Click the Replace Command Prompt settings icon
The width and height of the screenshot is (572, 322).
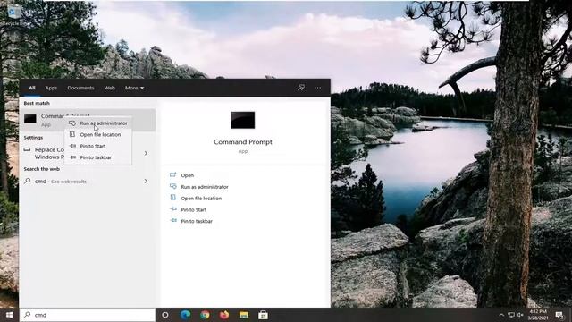tap(28, 149)
